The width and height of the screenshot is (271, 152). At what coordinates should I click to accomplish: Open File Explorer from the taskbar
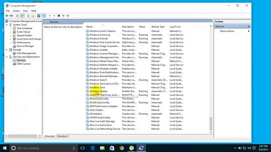(x=102, y=148)
